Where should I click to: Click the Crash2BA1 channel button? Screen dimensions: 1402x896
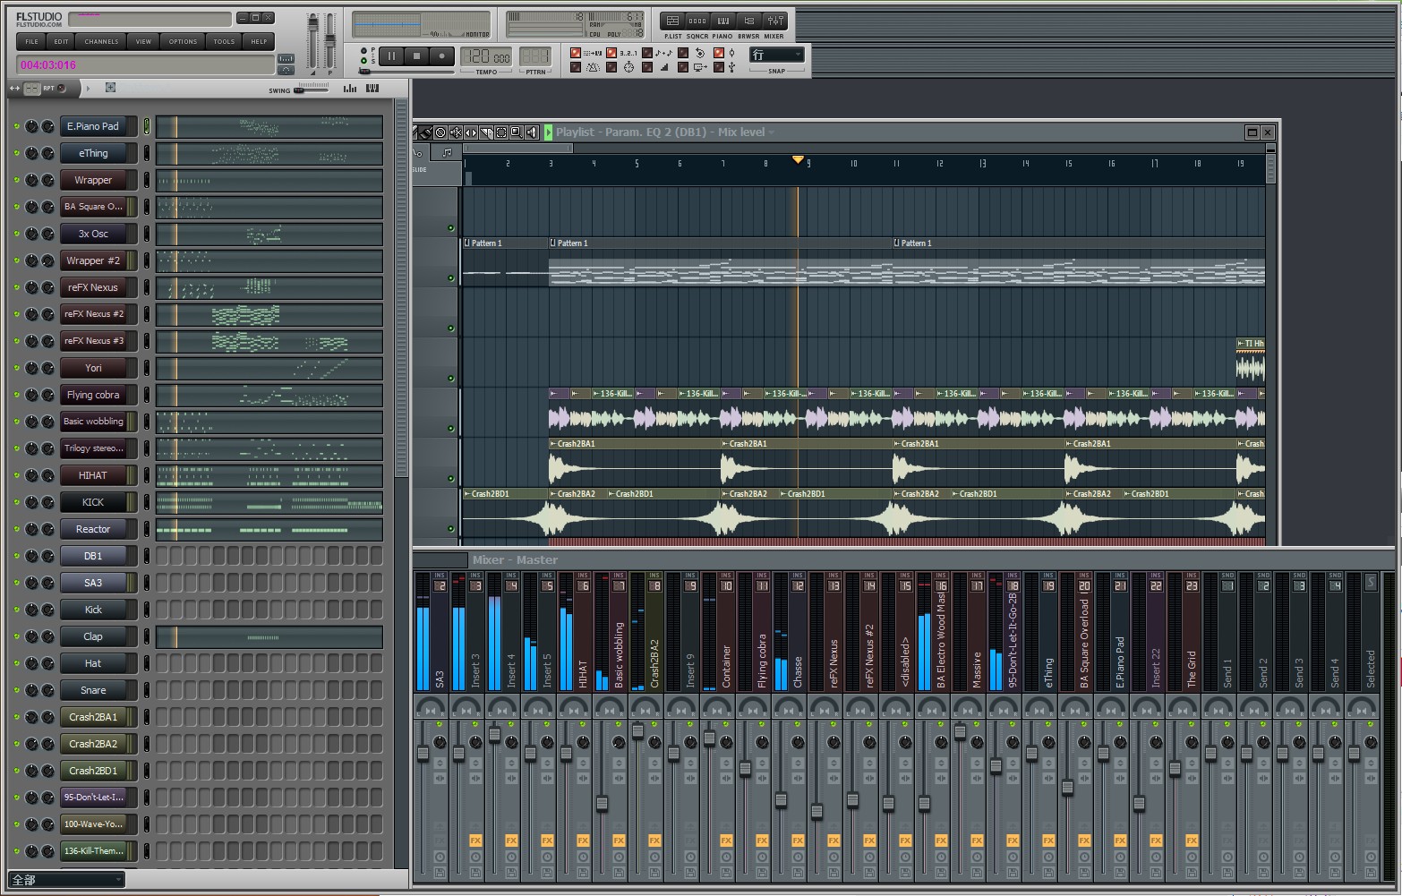pyautogui.click(x=93, y=717)
